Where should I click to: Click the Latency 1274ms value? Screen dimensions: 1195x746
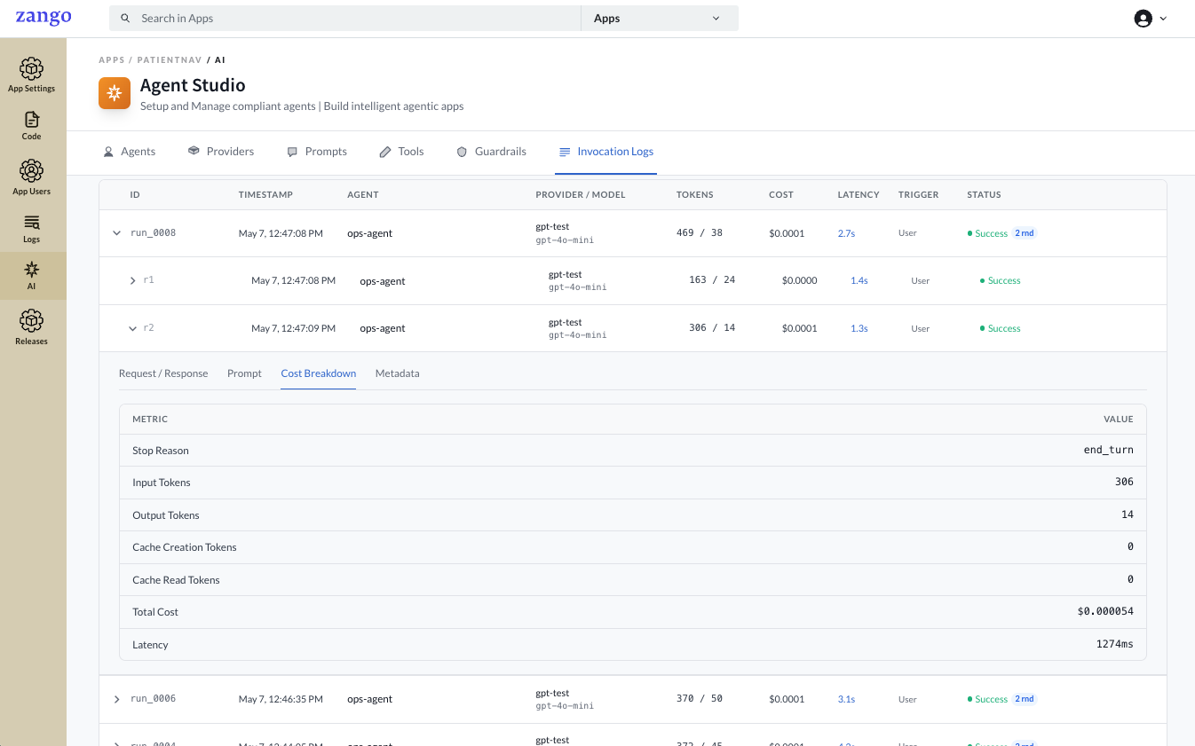(1114, 645)
